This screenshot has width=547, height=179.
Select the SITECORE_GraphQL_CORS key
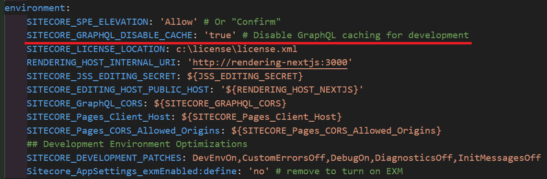84,104
